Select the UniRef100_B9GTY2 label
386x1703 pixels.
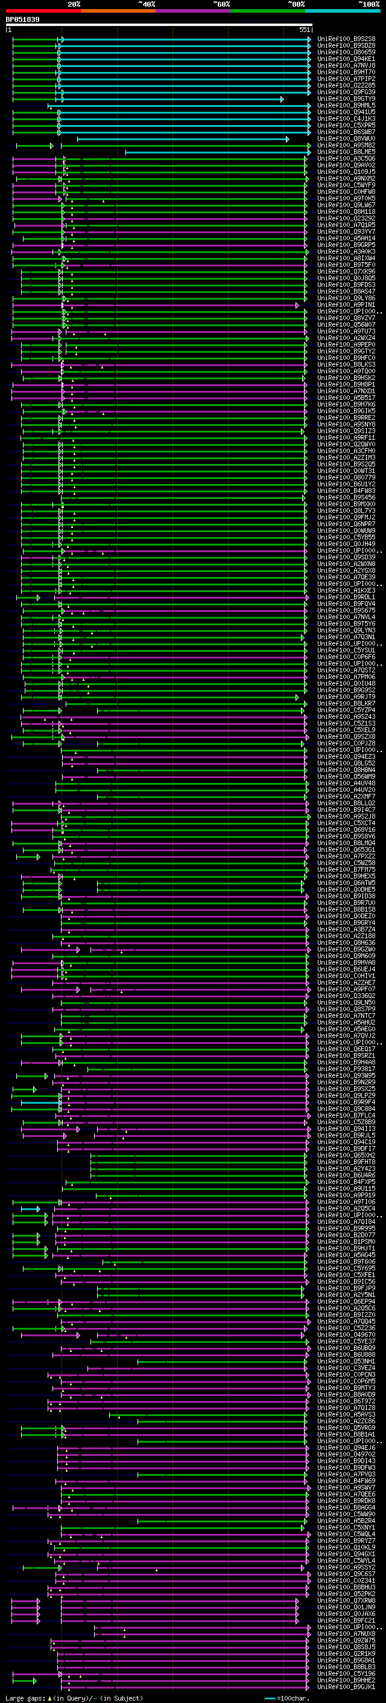346,351
